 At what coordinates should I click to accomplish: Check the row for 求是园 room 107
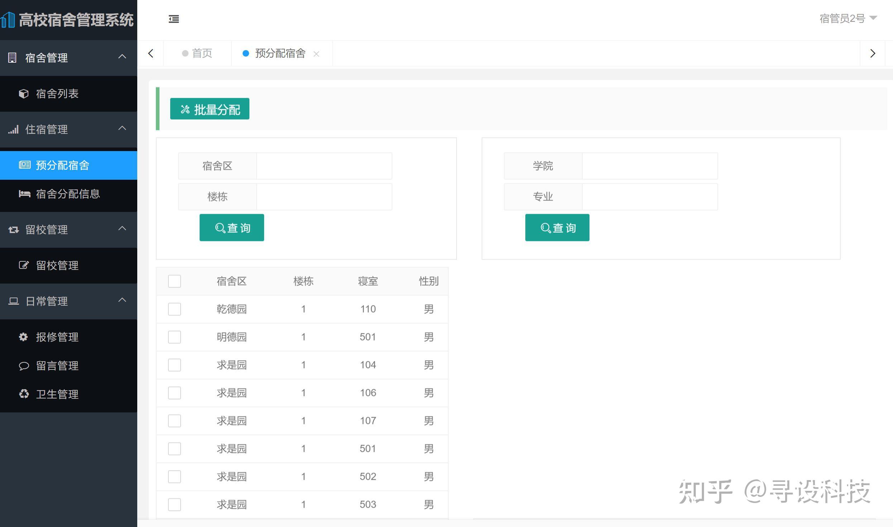pos(175,421)
